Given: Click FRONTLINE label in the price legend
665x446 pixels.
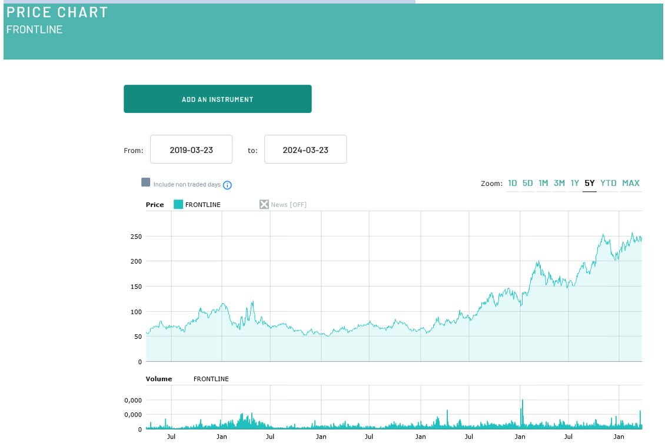Looking at the screenshot, I should tap(202, 205).
